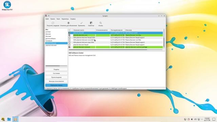Switch to the Происхождение filter button

coord(56,77)
